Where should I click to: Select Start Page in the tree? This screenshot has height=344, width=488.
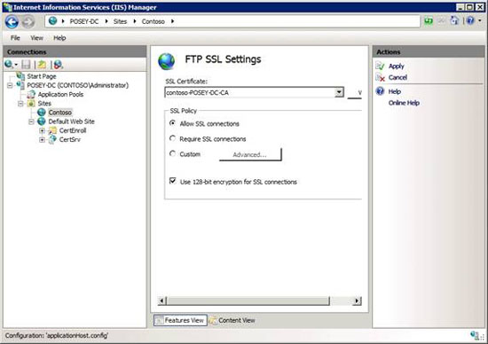point(42,76)
